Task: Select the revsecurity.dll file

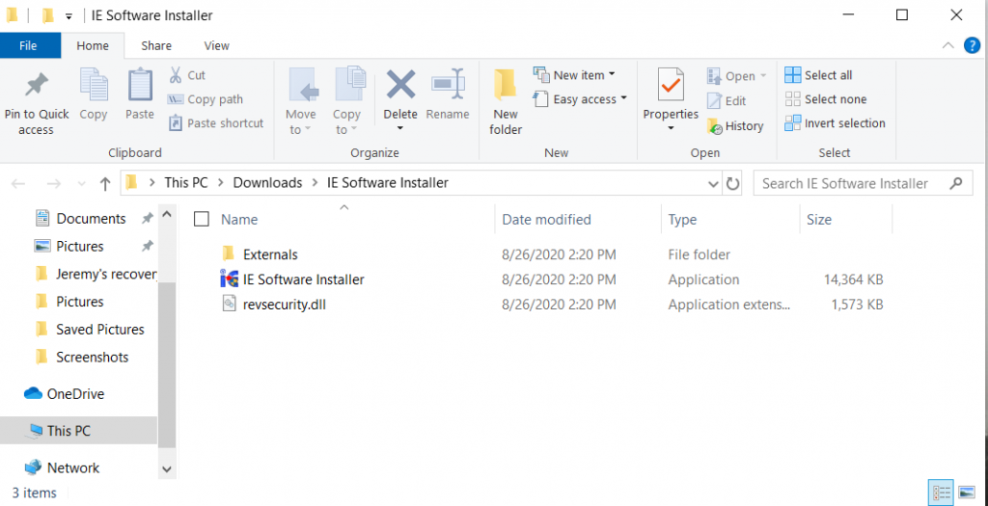Action: pos(284,305)
